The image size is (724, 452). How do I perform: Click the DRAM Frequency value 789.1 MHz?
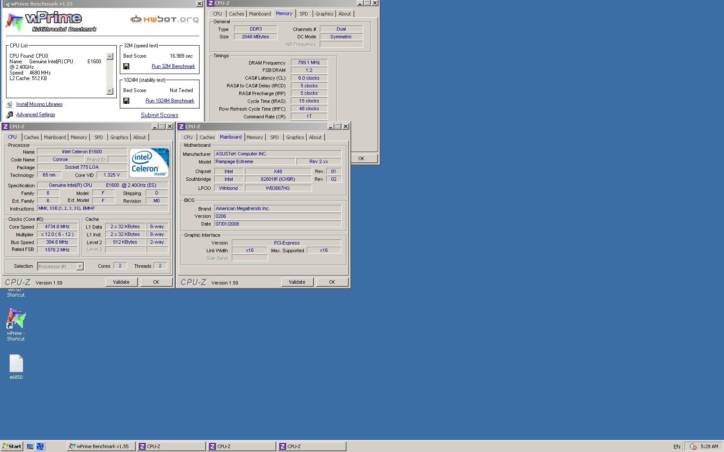pos(309,62)
